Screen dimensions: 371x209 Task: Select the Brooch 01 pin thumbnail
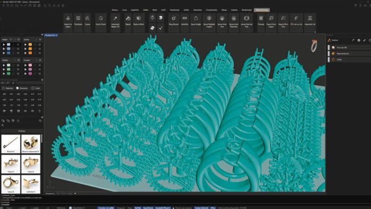tap(11, 144)
